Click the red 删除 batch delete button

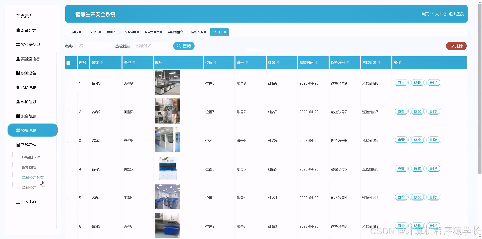click(456, 46)
